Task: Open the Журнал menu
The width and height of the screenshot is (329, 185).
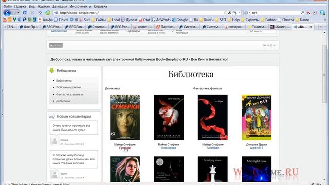Action: [x=43, y=6]
